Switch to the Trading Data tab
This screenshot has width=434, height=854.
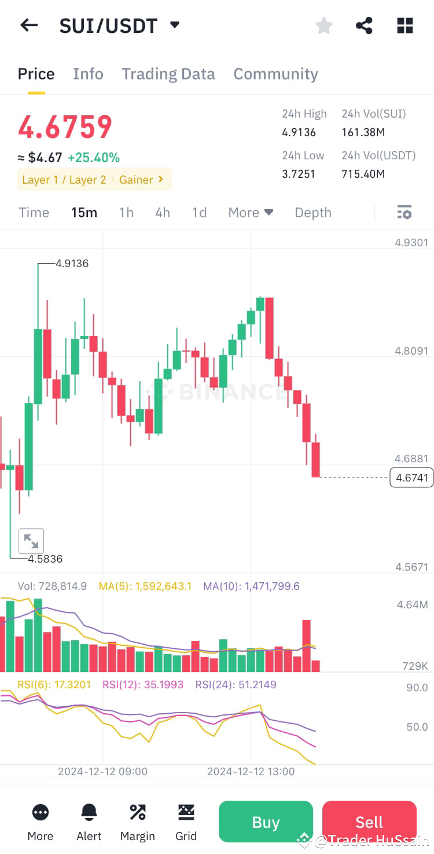(x=168, y=74)
